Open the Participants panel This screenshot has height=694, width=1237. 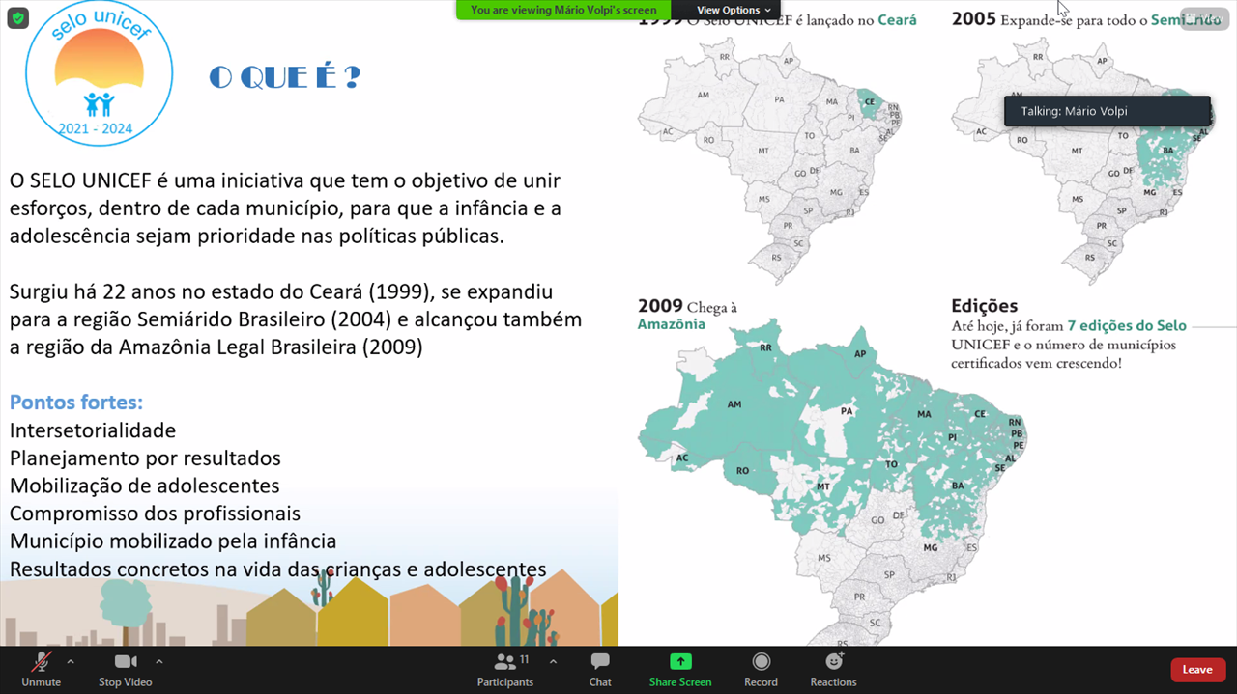tap(504, 669)
